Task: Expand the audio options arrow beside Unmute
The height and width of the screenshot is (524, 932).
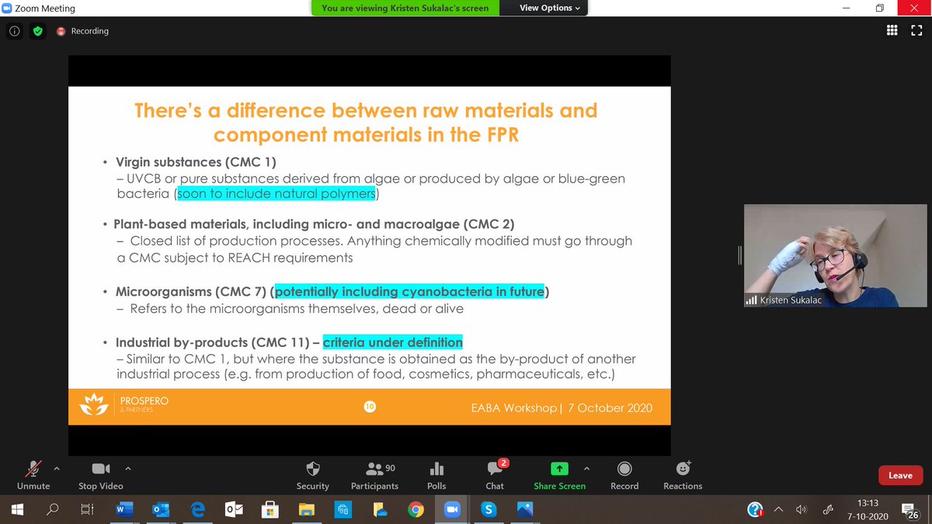Action: pyautogui.click(x=56, y=468)
